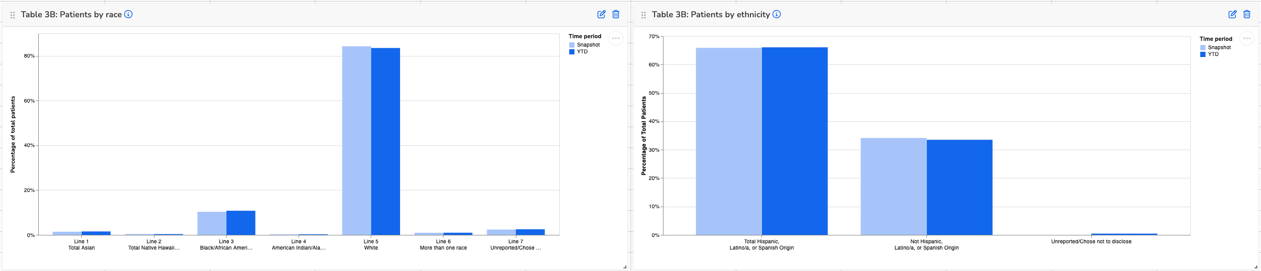Click the Table 3B: Patients by race title

pos(71,15)
